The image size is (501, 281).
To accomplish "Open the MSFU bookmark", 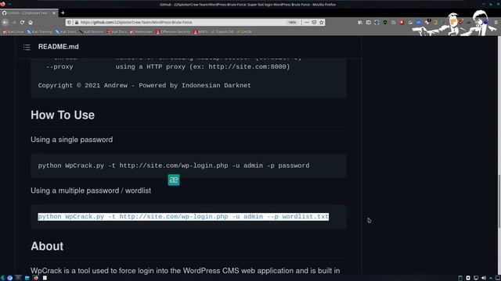I will (200, 32).
